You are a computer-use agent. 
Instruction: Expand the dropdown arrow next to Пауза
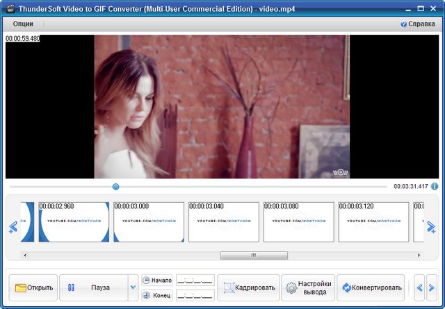point(133,287)
